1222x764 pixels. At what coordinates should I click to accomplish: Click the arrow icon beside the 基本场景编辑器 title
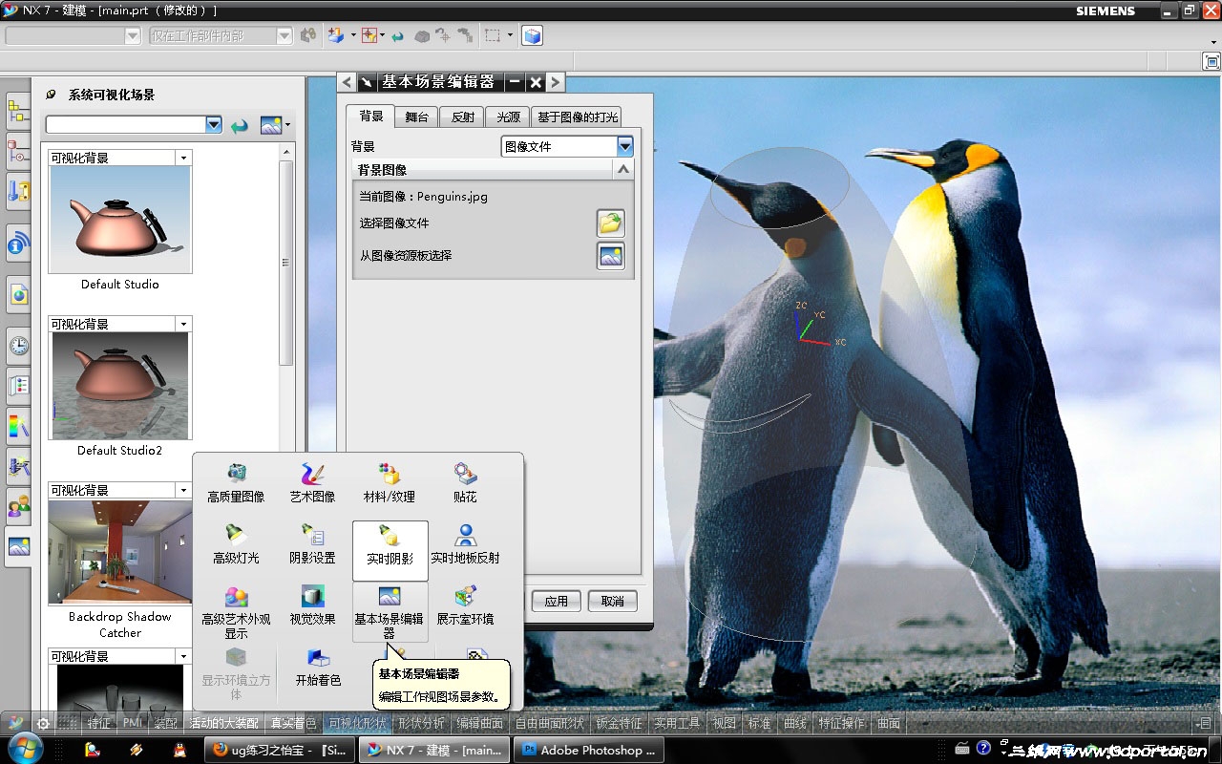click(x=366, y=82)
